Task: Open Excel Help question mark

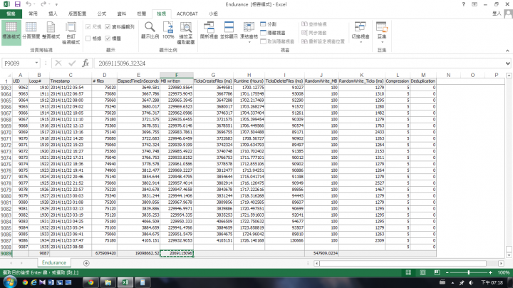Action: [463, 4]
